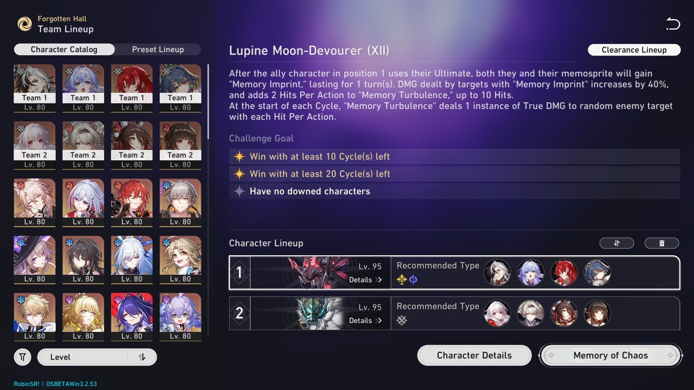Switch to the Preset Lineup tab

click(158, 49)
